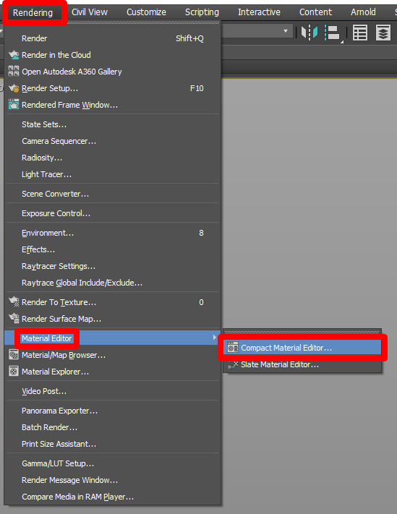
Task: Click the Render Setup teapot icon
Action: tap(14, 88)
